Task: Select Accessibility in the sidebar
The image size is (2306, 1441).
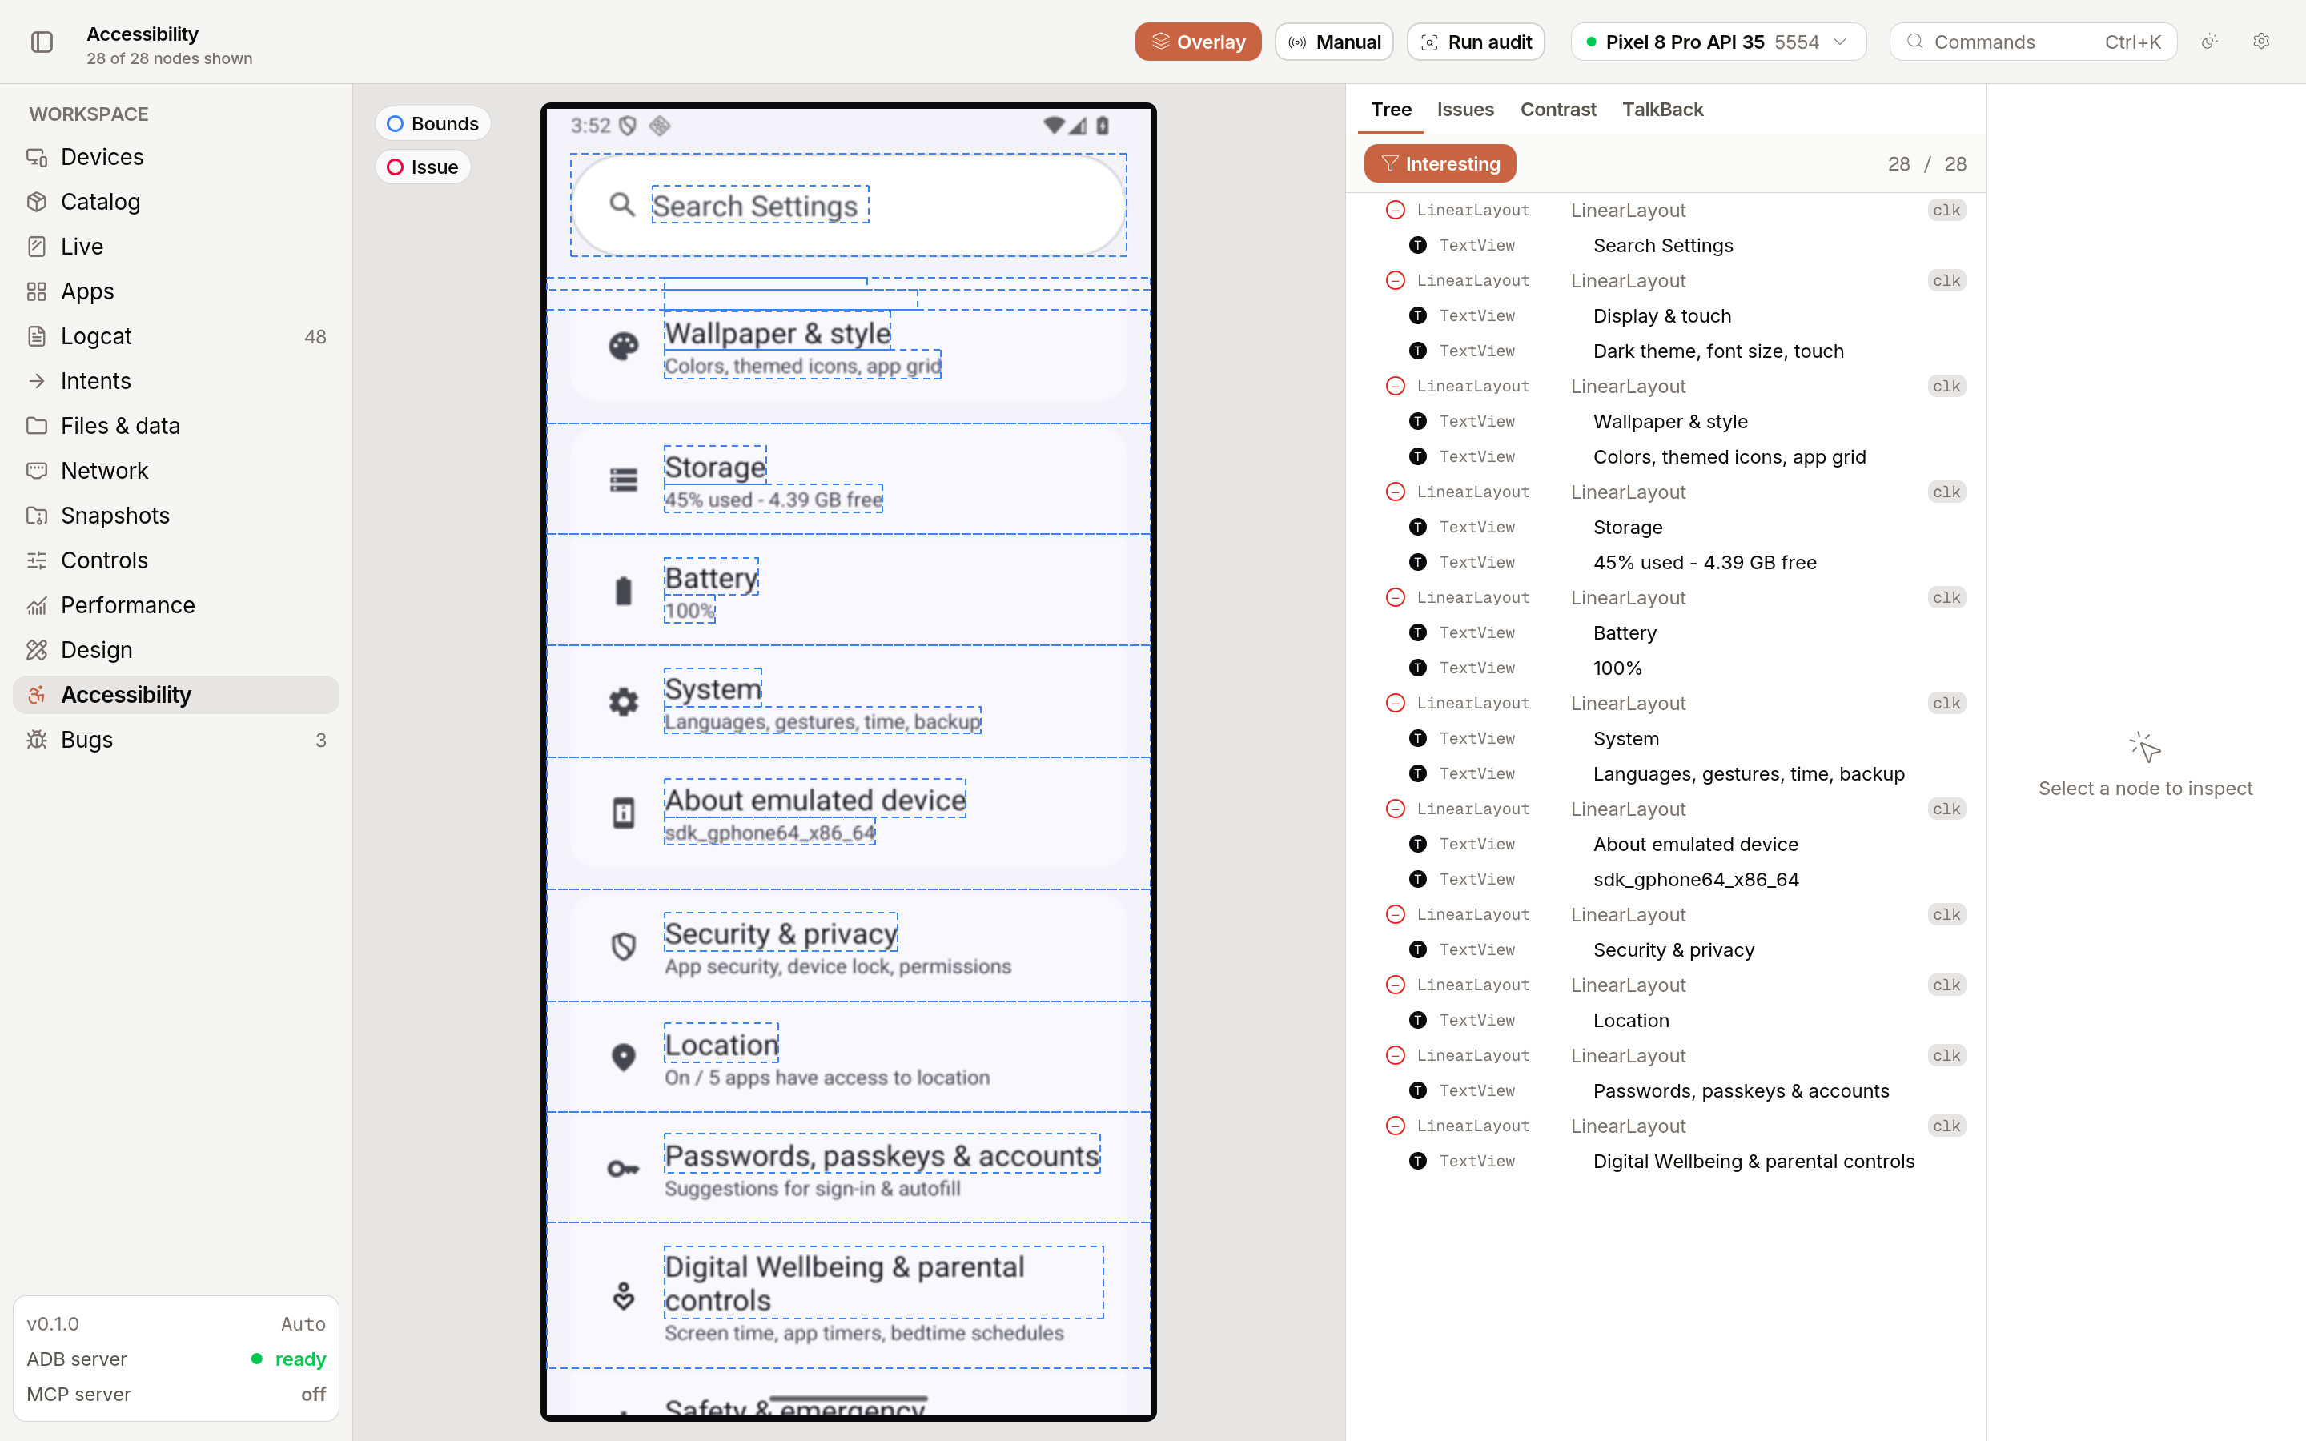Action: click(x=176, y=695)
